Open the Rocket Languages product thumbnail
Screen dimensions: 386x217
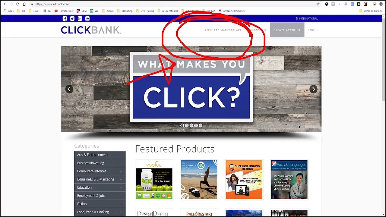[289, 180]
